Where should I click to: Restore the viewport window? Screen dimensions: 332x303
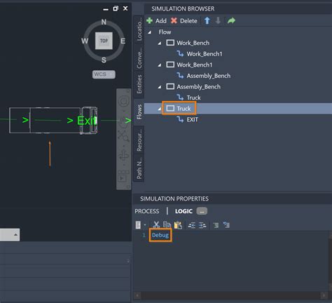pos(116,8)
